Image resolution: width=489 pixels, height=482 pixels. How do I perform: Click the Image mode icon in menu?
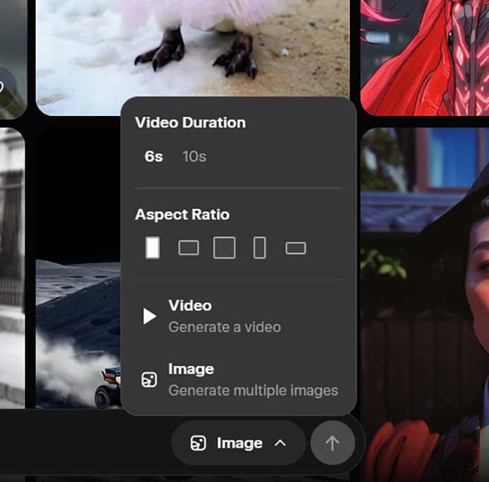coord(149,379)
